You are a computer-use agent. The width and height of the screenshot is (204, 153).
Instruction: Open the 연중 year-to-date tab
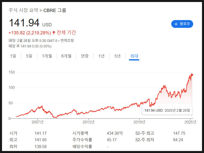coord(85,56)
